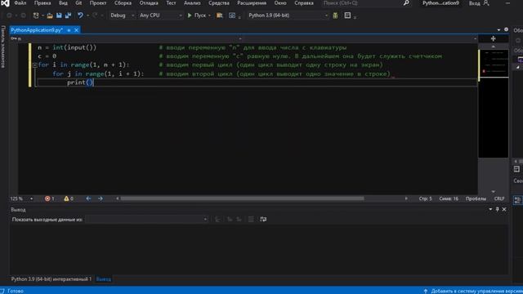Open the Окно menu

coord(280,3)
